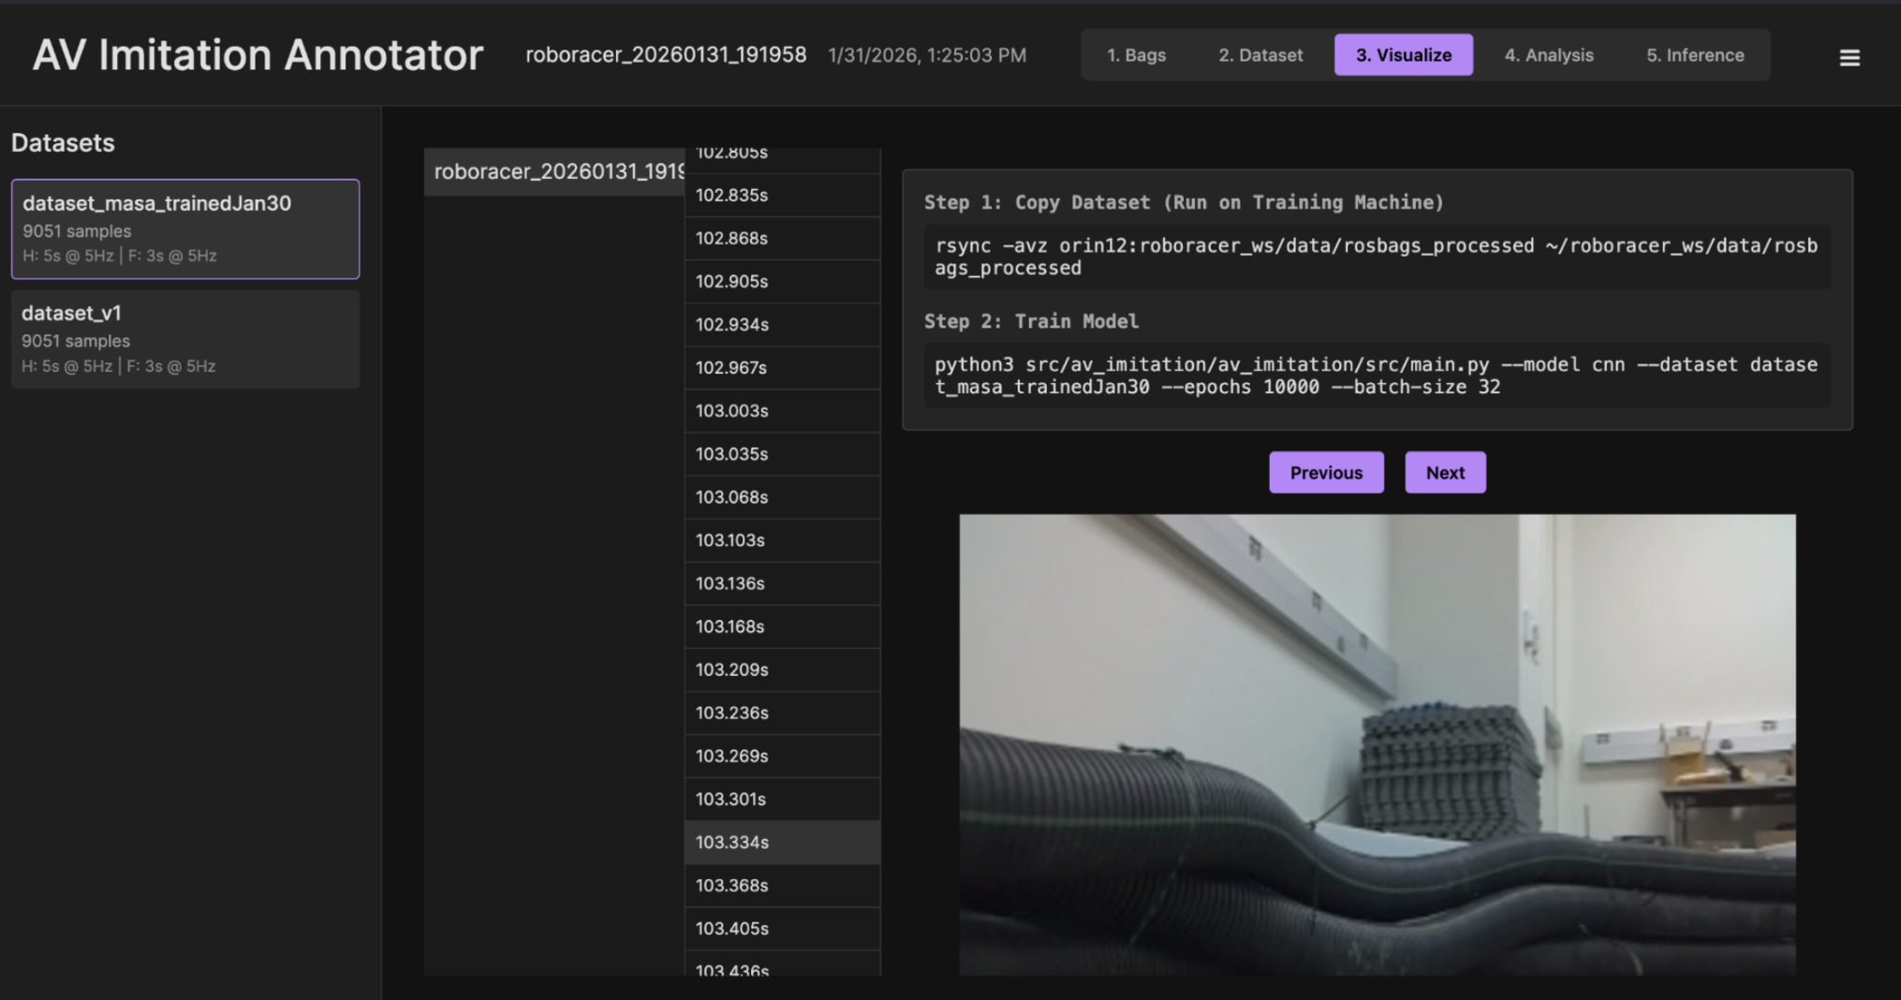Click the camera frame preview image
Image resolution: width=1901 pixels, height=1000 pixels.
pos(1377,744)
